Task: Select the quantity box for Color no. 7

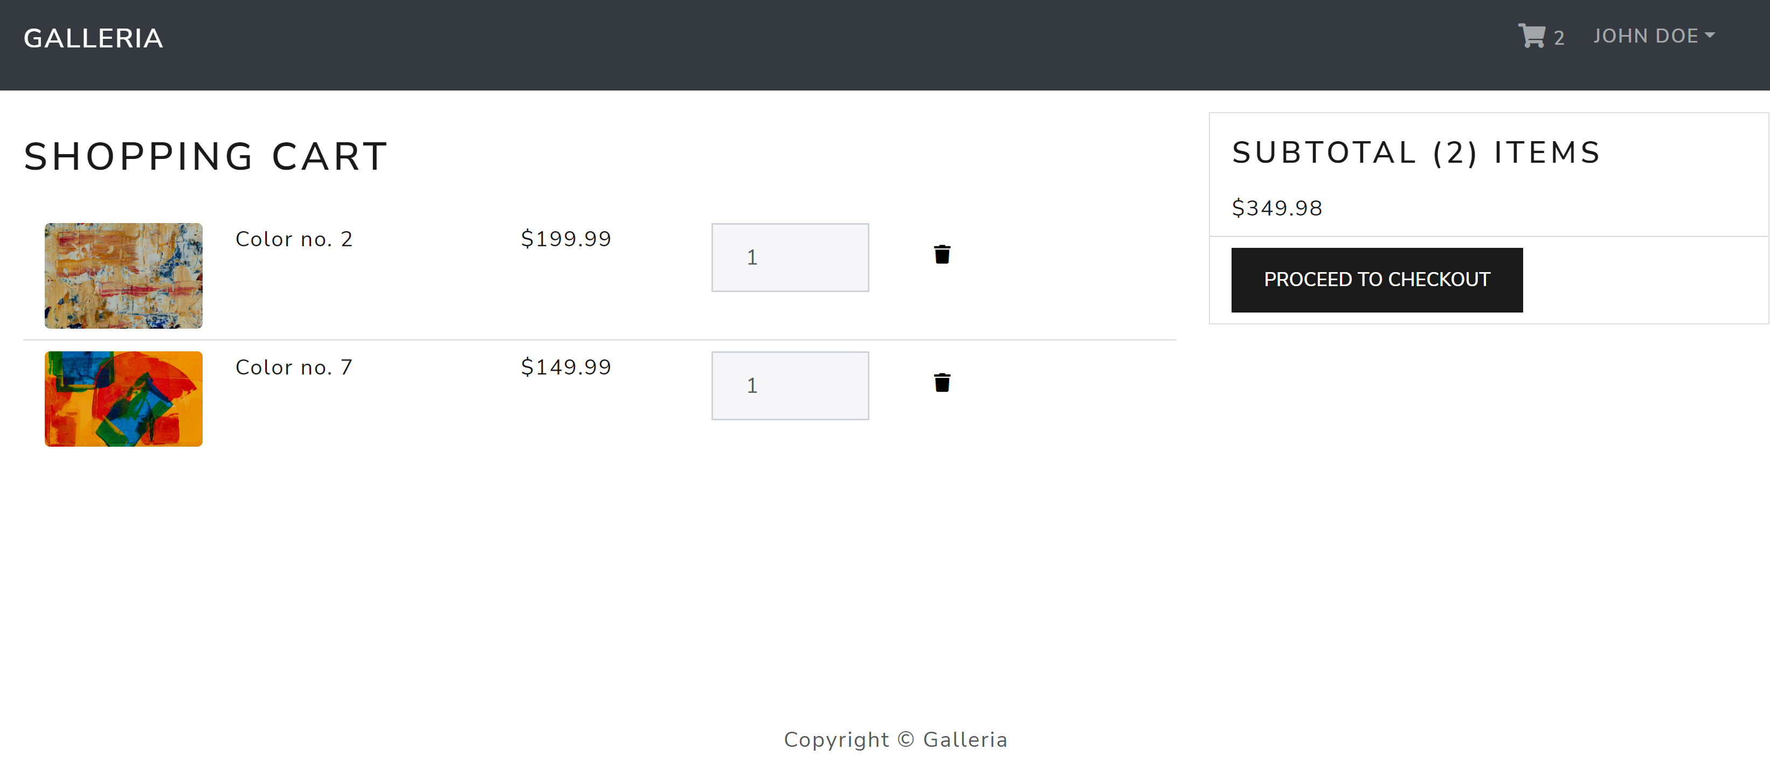Action: click(790, 385)
